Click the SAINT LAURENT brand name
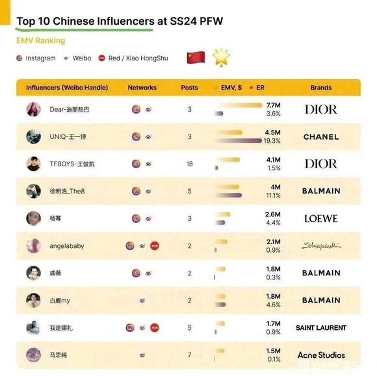This screenshot has height=376, width=377. 321,328
